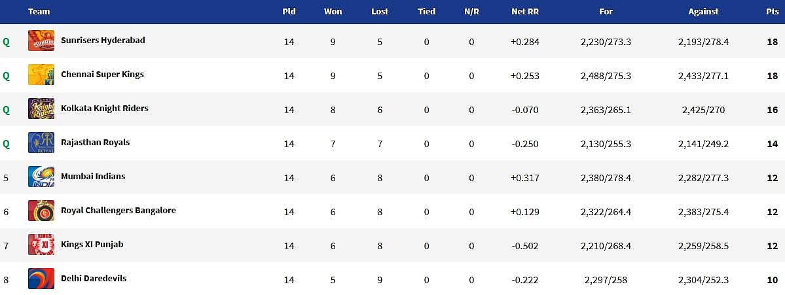Click the Won column header
Screen dimensions: 785x295
(333, 12)
